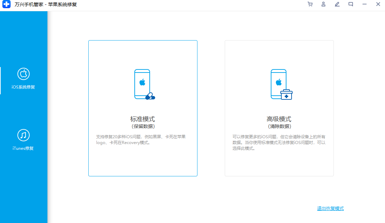Select the iOS系统修复 Apple icon
Image resolution: width=385 pixels, height=223 pixels.
[24, 74]
